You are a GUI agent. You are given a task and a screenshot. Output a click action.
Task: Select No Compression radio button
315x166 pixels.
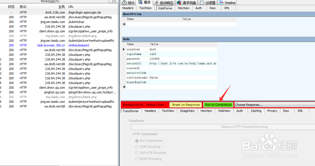137,141
